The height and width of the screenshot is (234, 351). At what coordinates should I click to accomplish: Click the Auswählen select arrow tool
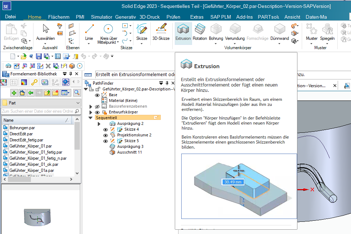[46, 33]
